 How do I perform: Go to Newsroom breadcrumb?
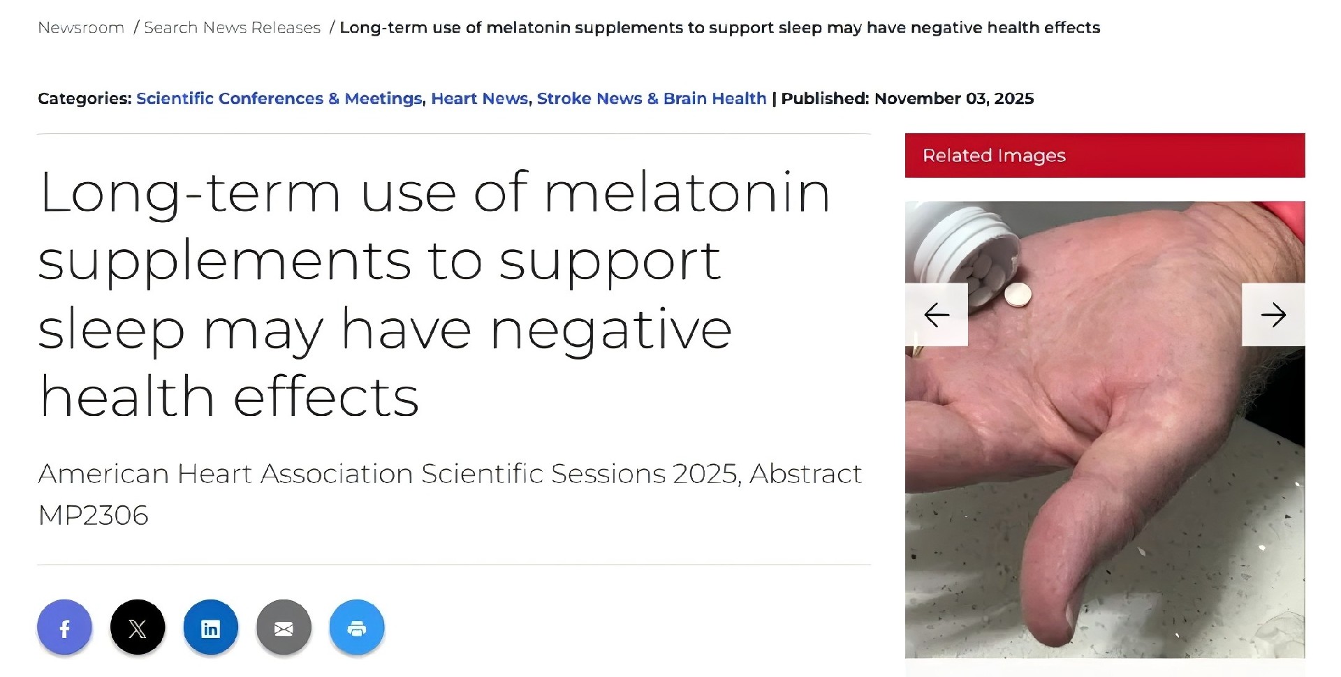click(x=81, y=28)
